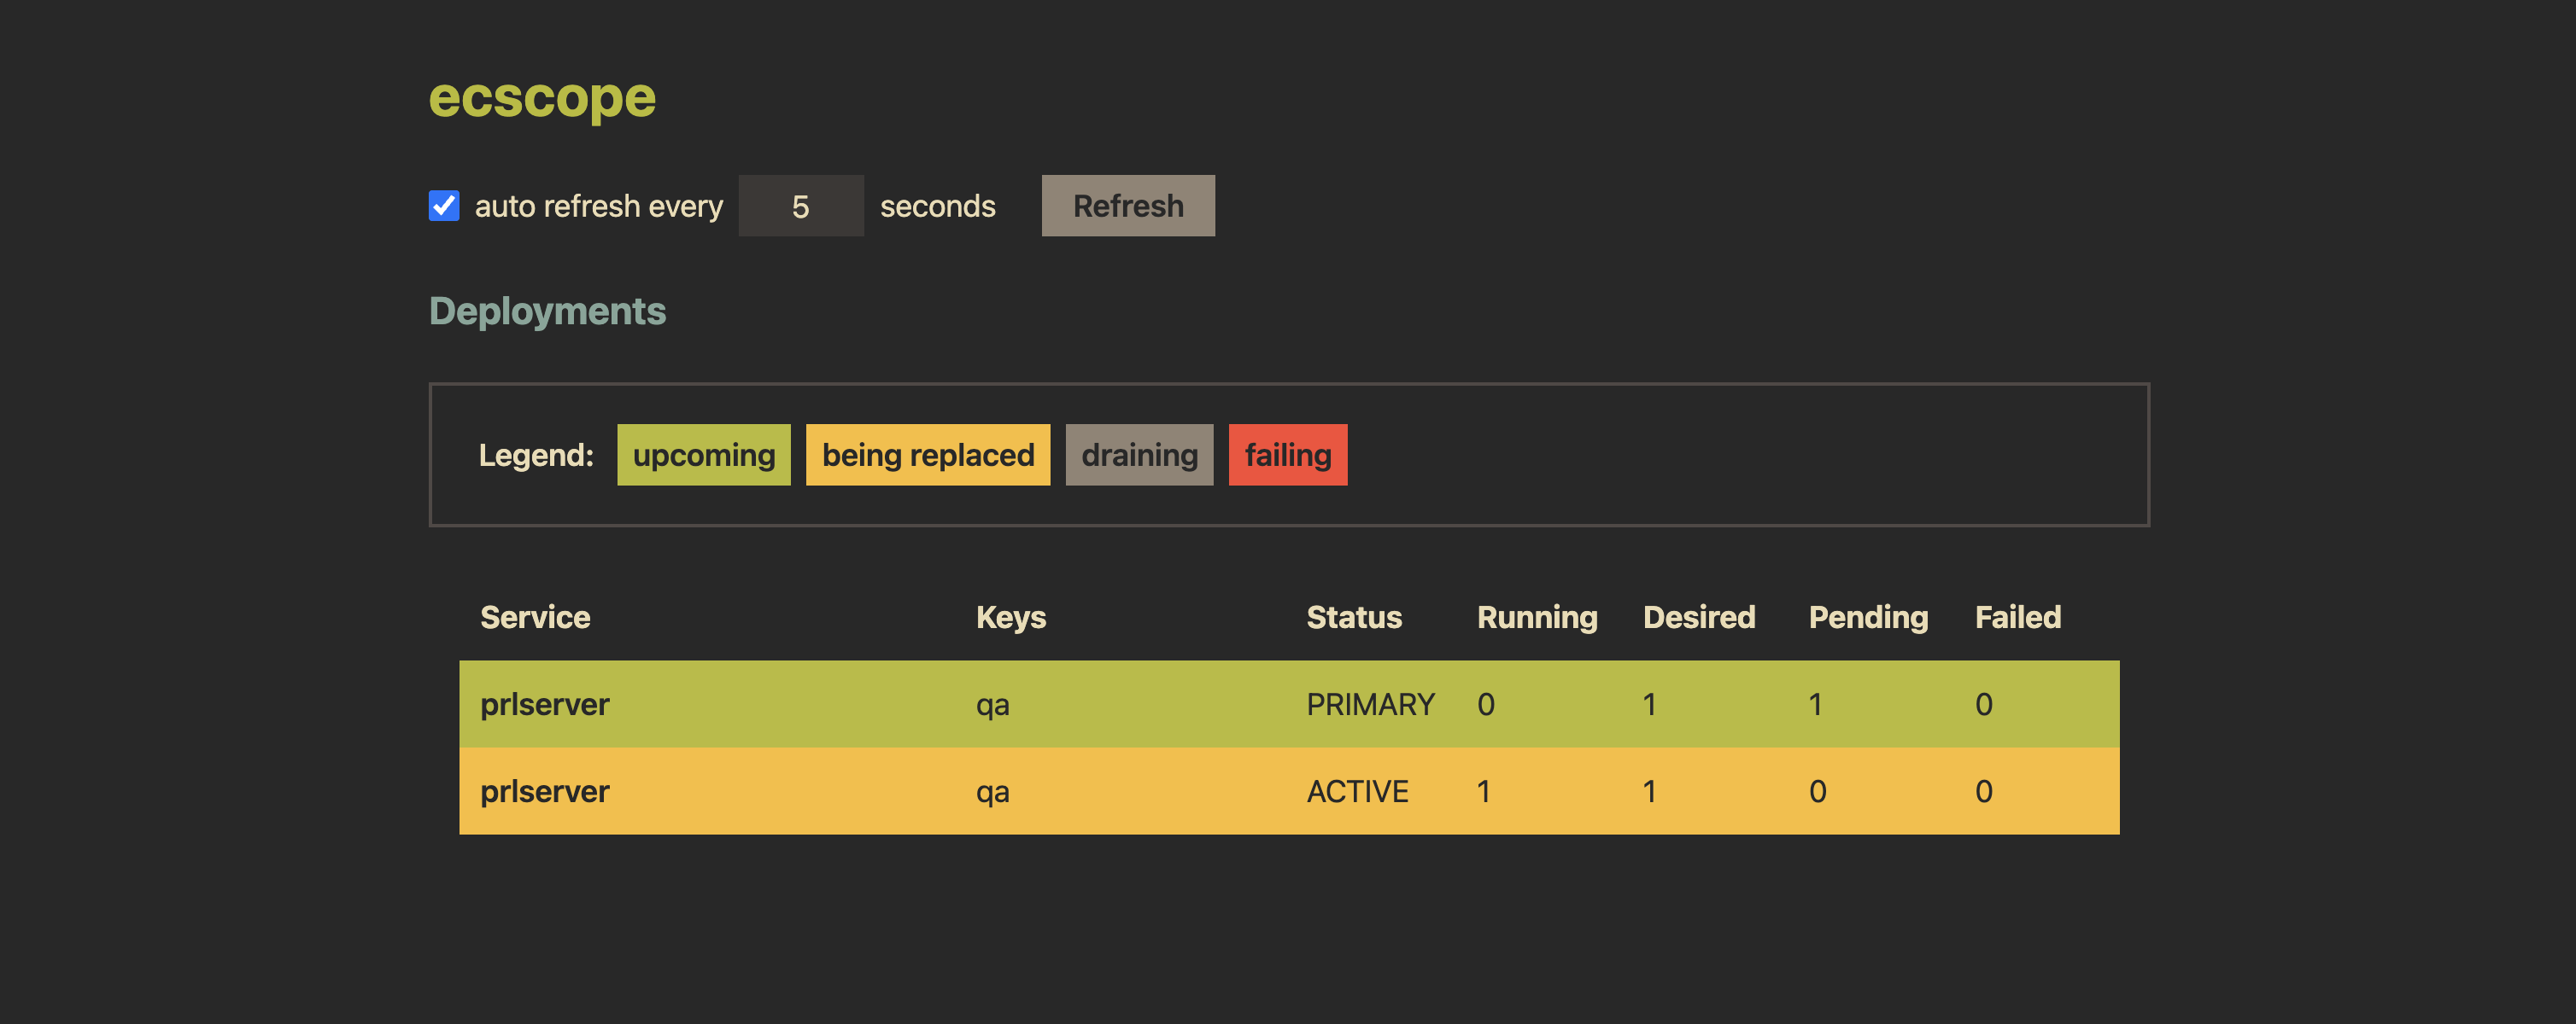Select the Running column header
Screen dimensions: 2576x1024
click(x=1536, y=616)
